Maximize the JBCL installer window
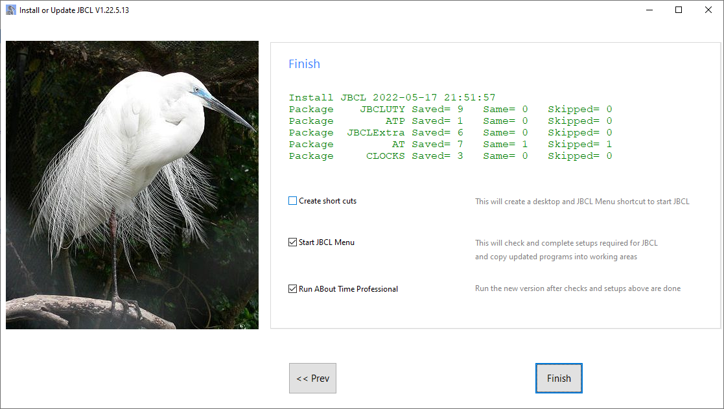Viewport: 724px width, 409px height. pyautogui.click(x=679, y=10)
